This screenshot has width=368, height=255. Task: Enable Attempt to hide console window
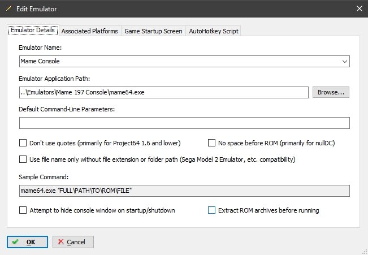(x=23, y=210)
